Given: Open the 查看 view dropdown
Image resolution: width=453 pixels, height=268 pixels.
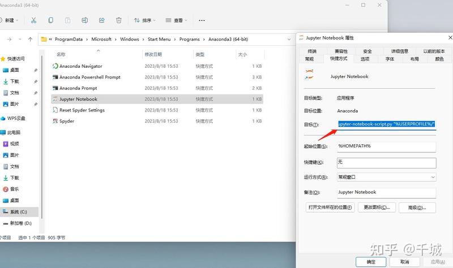Looking at the screenshot, I should pyautogui.click(x=176, y=20).
